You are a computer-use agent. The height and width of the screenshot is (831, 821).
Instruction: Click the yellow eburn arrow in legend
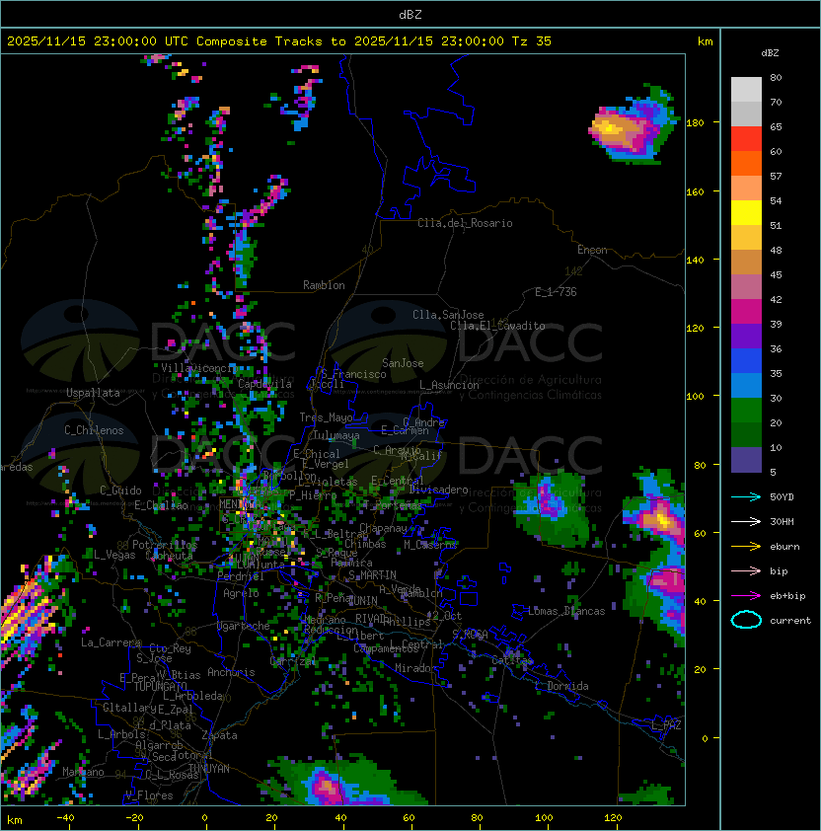pyautogui.click(x=746, y=546)
